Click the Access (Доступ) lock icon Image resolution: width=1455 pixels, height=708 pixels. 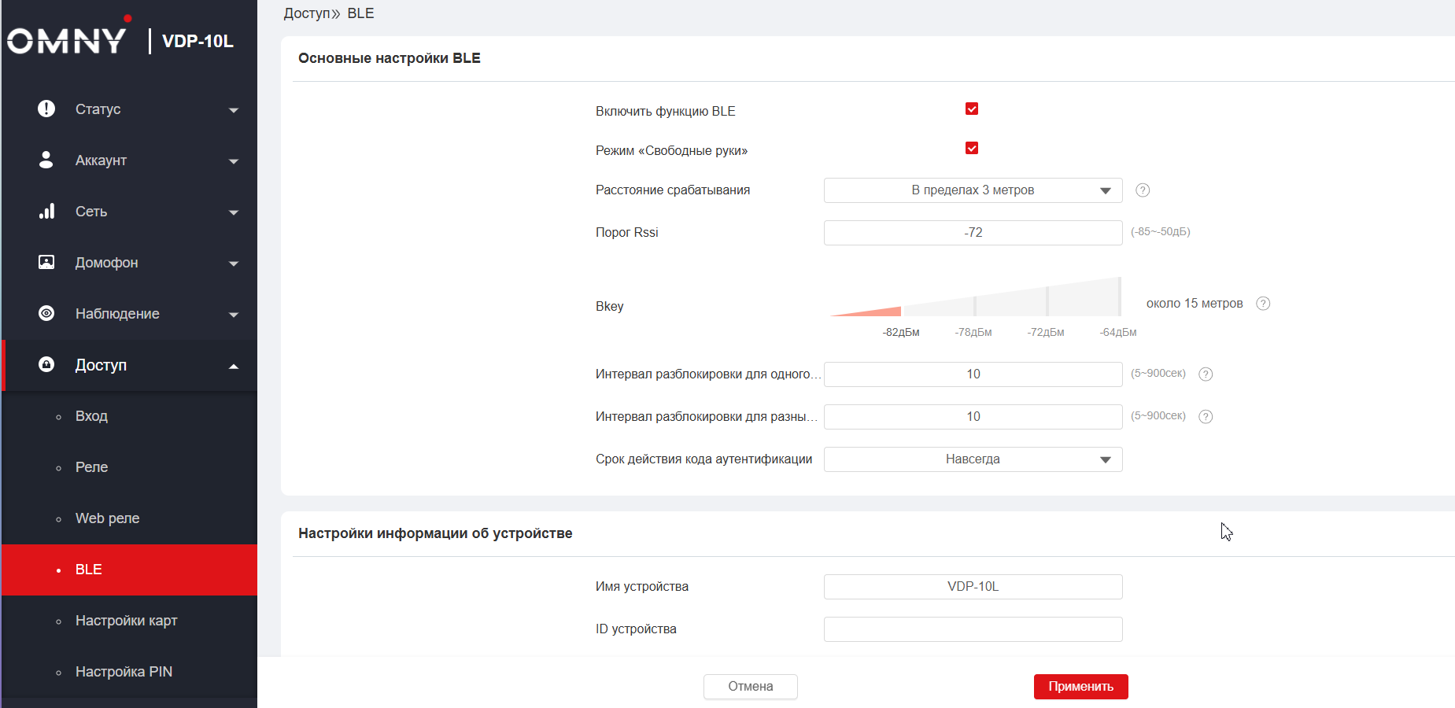coord(46,364)
